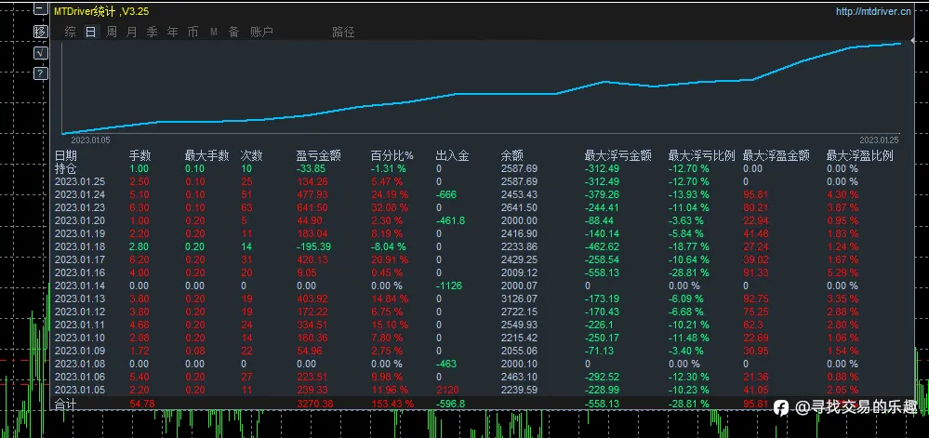
Task: Click the 153.43 % total percentage
Action: pyautogui.click(x=392, y=405)
